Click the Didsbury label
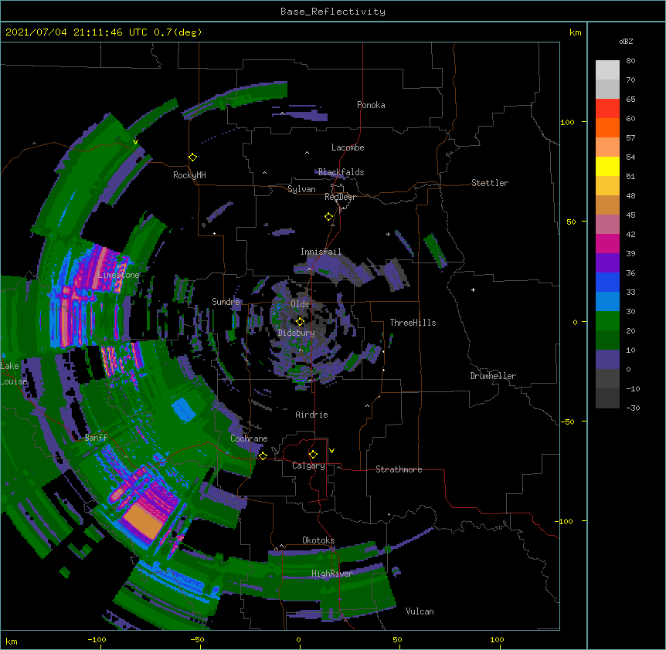 (297, 333)
